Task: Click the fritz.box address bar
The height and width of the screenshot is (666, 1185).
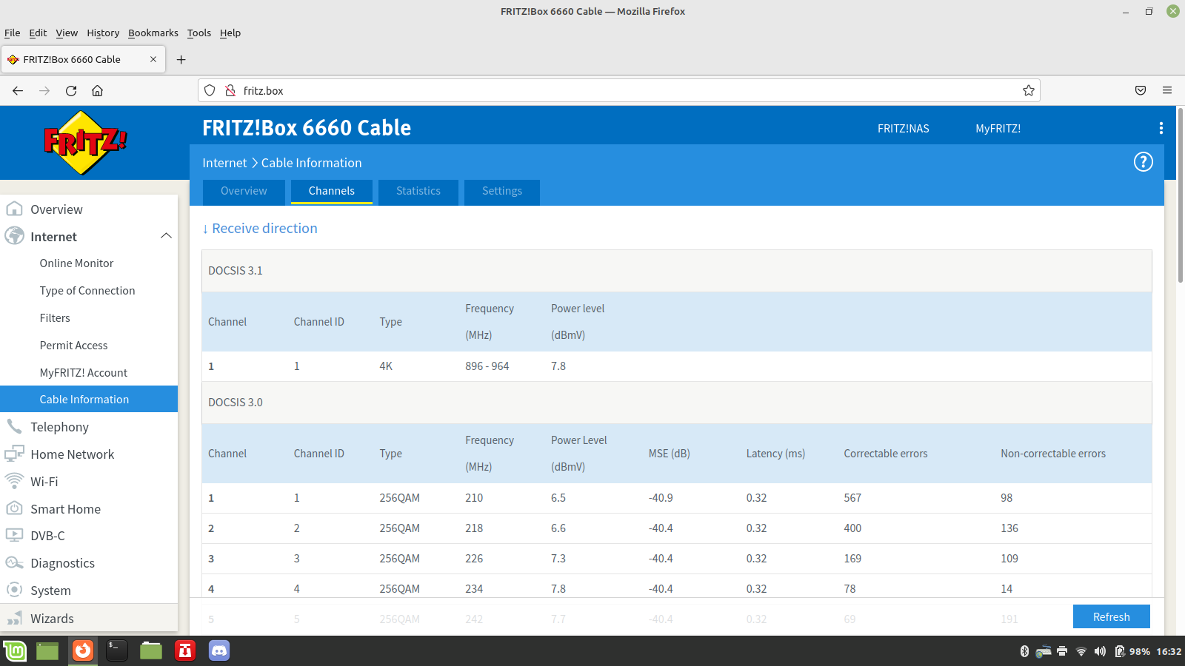Action: [x=592, y=90]
